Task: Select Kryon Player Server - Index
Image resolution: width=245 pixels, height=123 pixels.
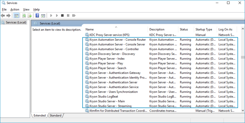Action: tap(107, 58)
